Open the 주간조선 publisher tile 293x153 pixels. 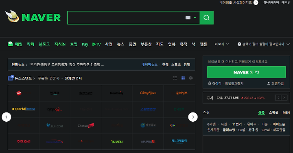click(x=24, y=142)
